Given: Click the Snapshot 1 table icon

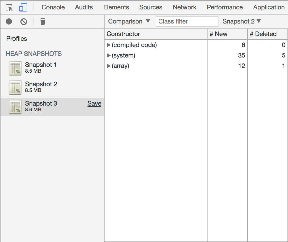Looking at the screenshot, I should 15,68.
